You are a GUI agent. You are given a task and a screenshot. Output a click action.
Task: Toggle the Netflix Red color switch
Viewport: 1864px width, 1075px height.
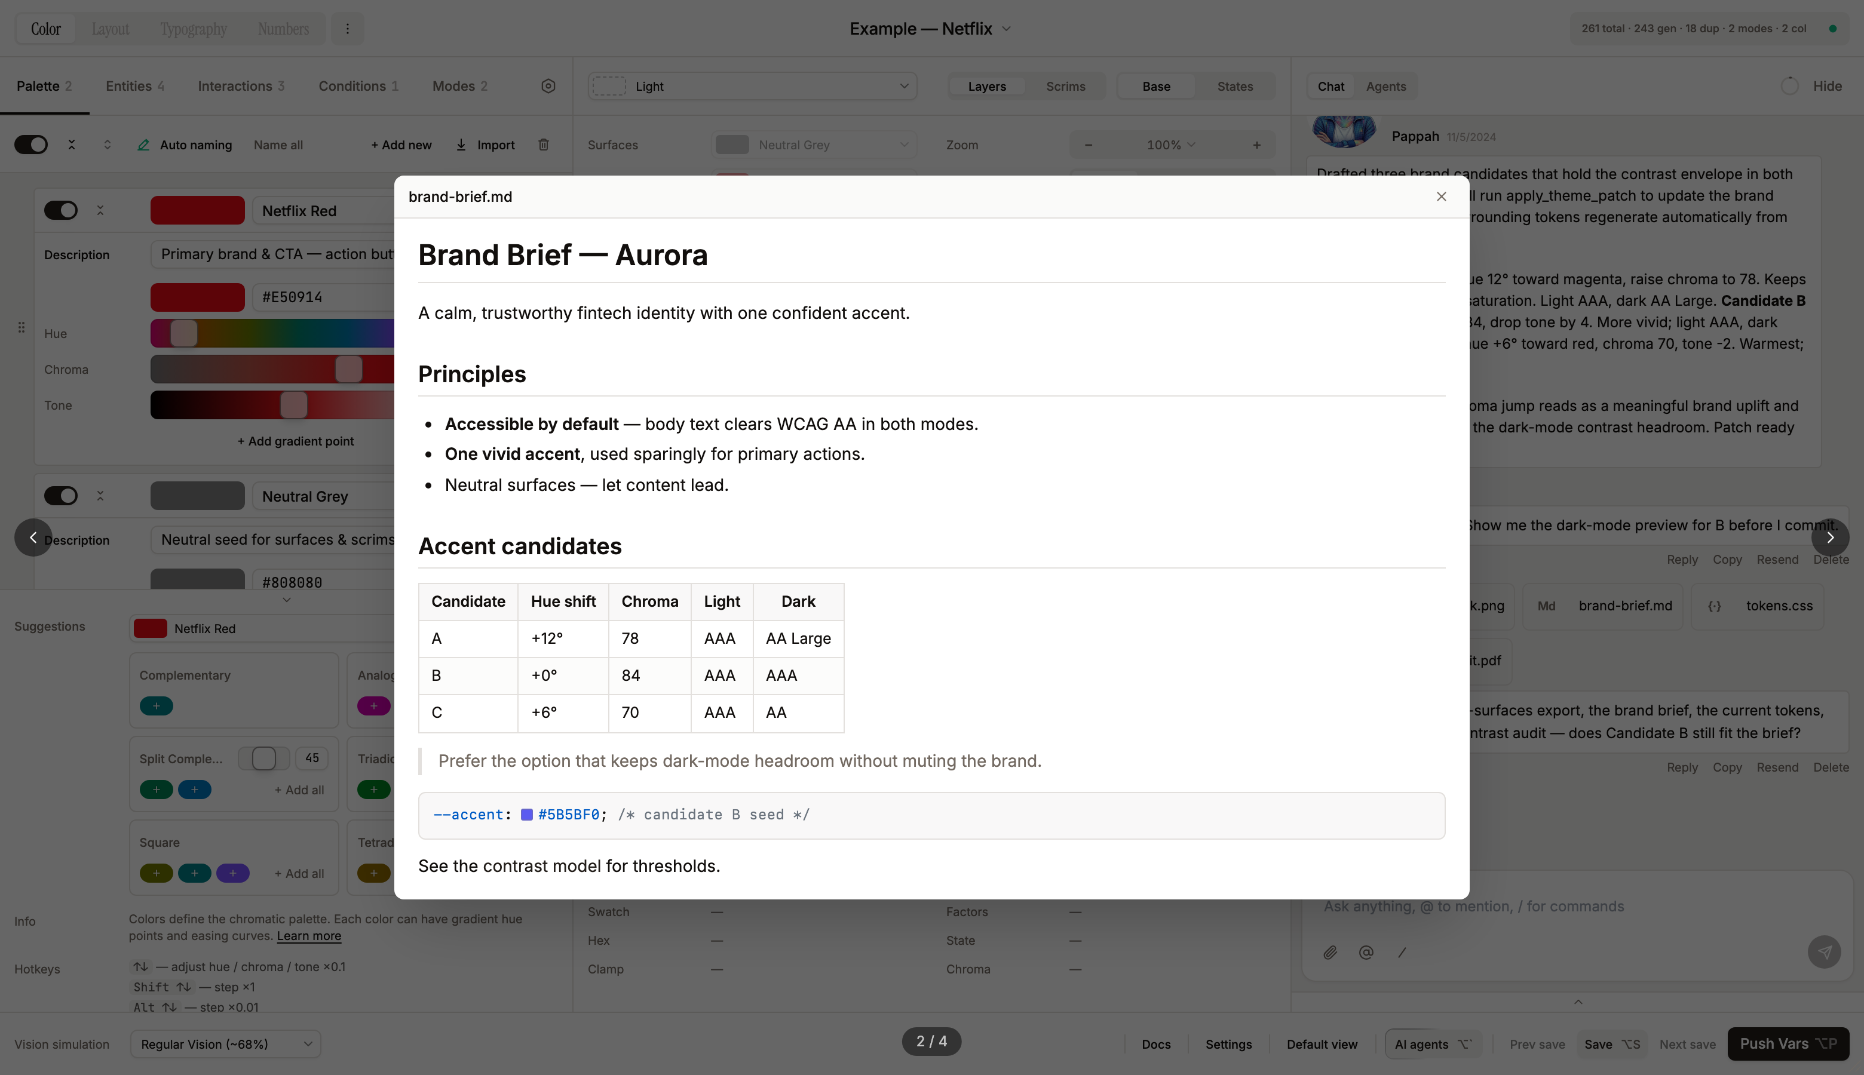[60, 210]
